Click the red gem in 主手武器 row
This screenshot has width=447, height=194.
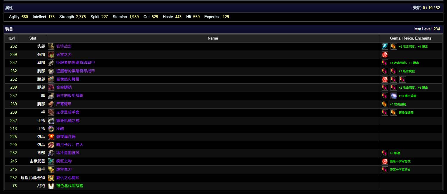pyautogui.click(x=385, y=161)
